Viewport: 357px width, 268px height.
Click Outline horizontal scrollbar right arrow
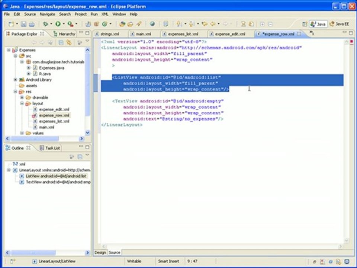pos(87,252)
